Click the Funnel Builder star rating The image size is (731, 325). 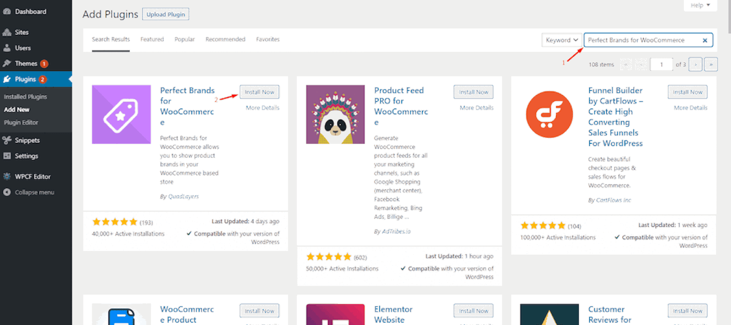click(543, 225)
